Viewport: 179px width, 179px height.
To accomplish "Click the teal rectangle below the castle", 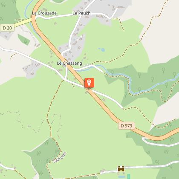I will 129,176.
